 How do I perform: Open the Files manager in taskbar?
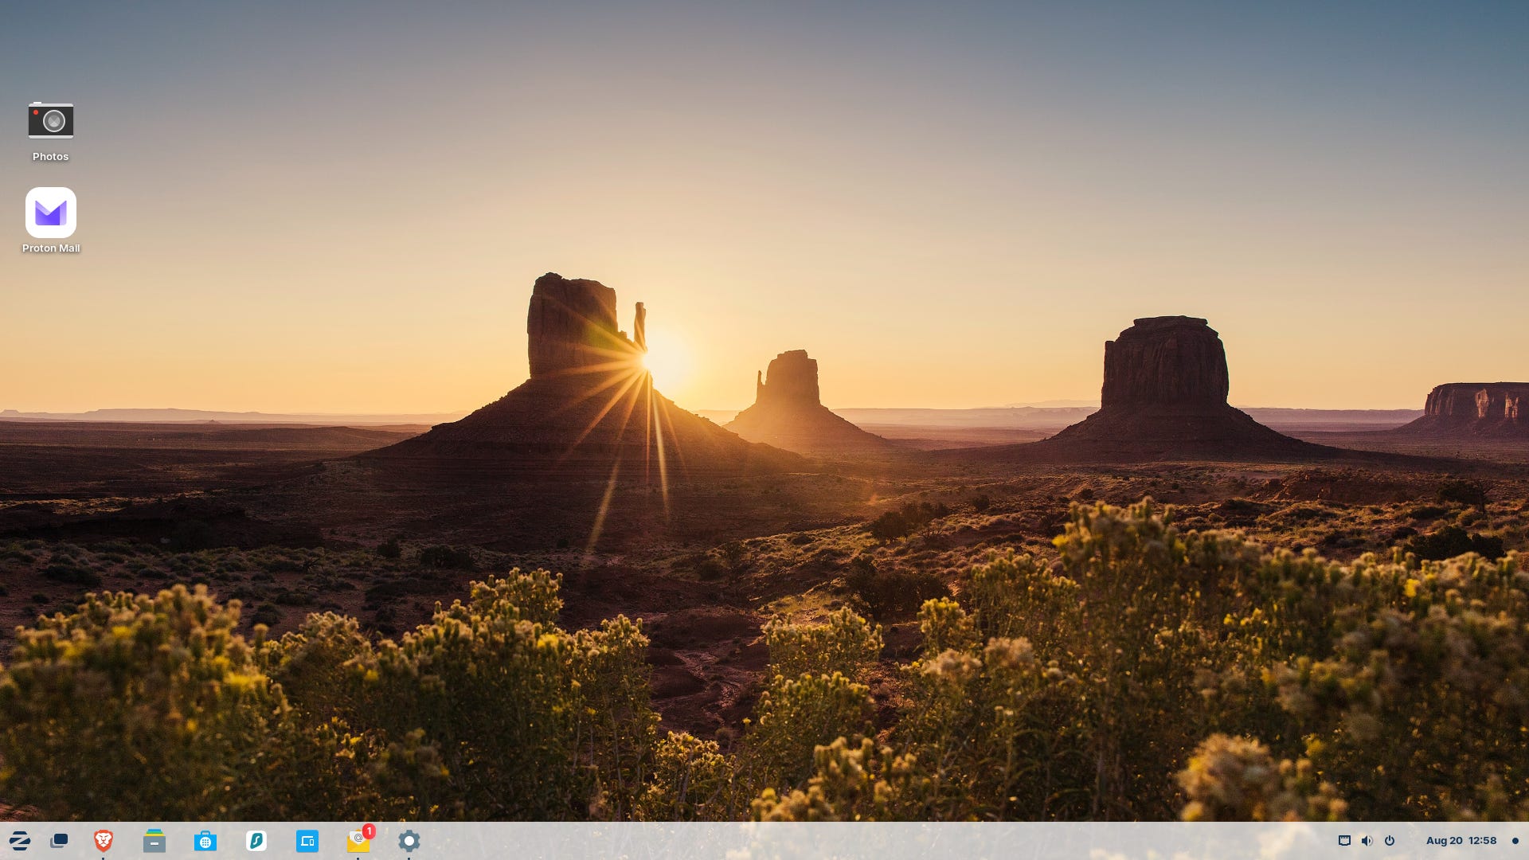[154, 840]
